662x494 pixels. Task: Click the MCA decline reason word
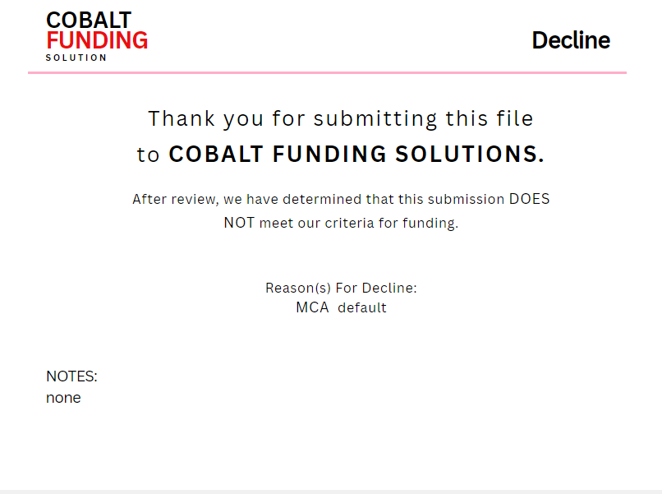click(x=312, y=308)
